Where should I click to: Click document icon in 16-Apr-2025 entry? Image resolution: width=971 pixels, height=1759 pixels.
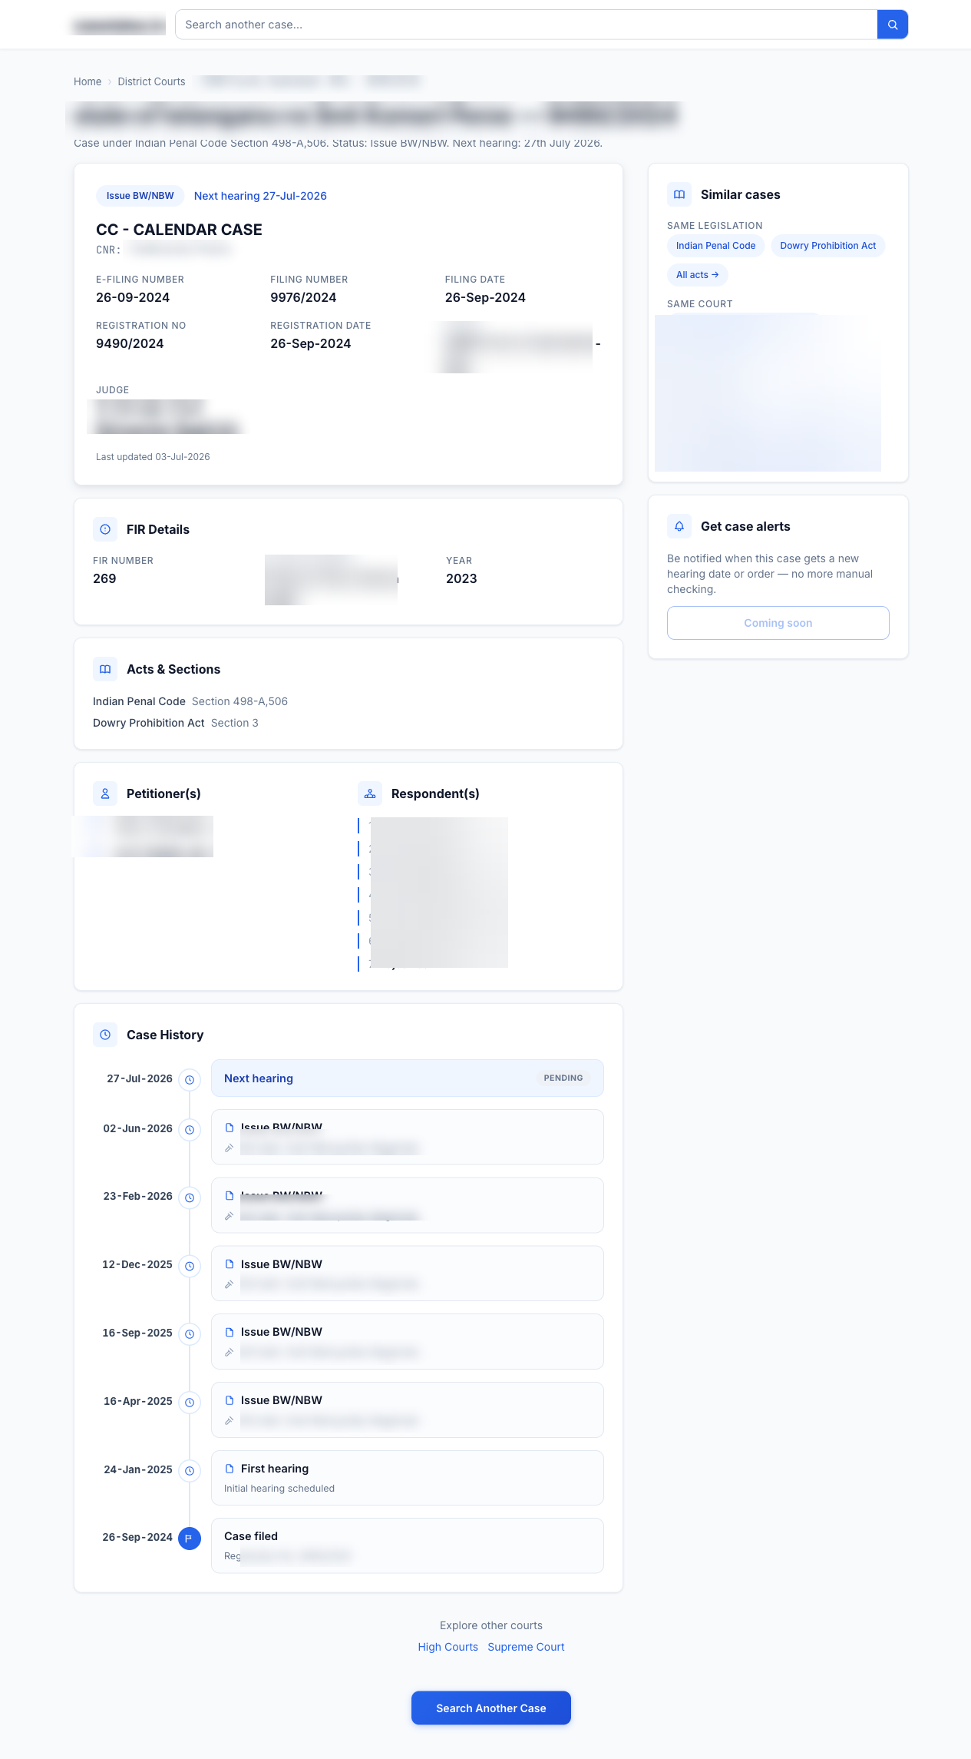229,1400
